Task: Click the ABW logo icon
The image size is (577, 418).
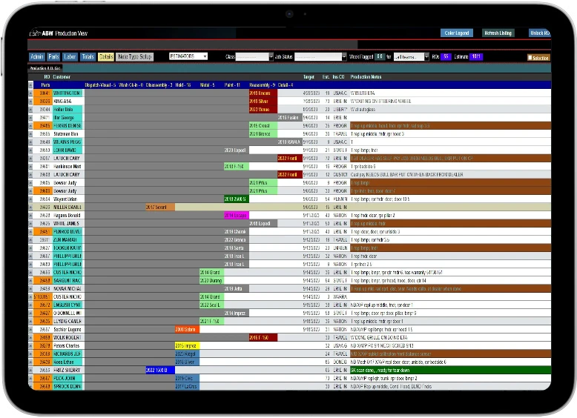Action: (x=36, y=33)
